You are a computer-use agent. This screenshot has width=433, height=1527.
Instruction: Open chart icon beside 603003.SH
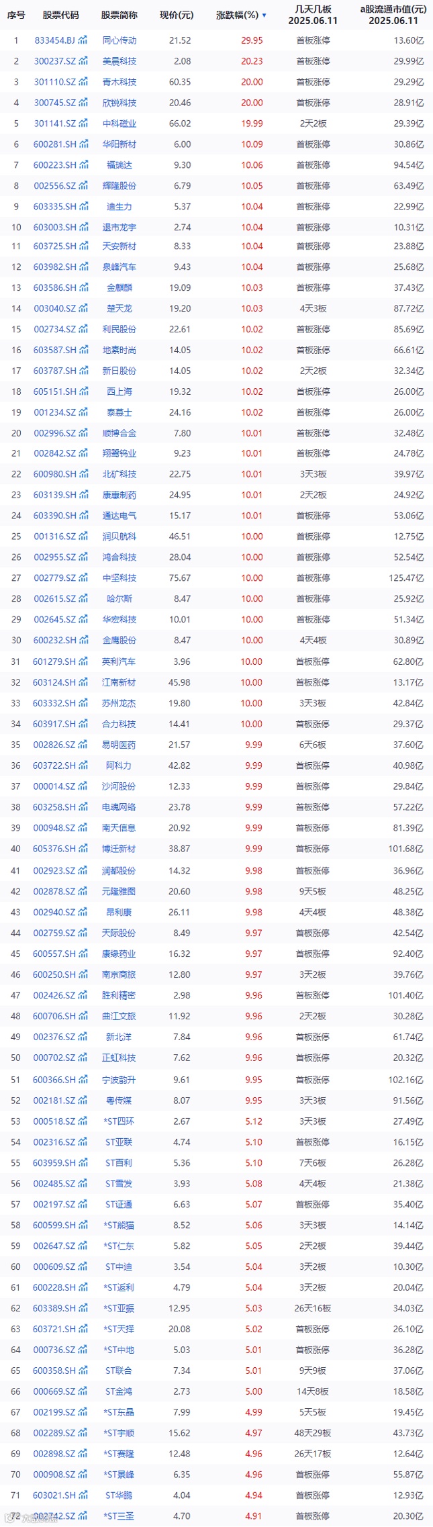click(x=83, y=227)
